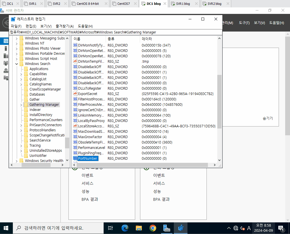
Task: Open the Local Server icon in Server Manager sidebar
Action: [x=6, y=49]
